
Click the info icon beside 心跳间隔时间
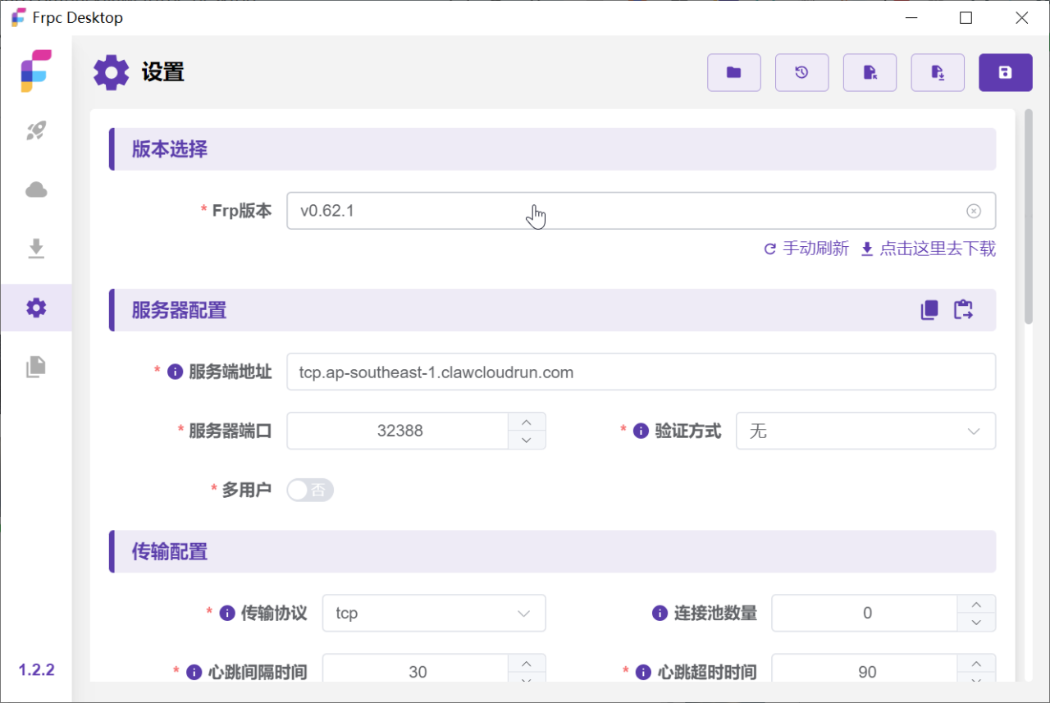(x=194, y=672)
